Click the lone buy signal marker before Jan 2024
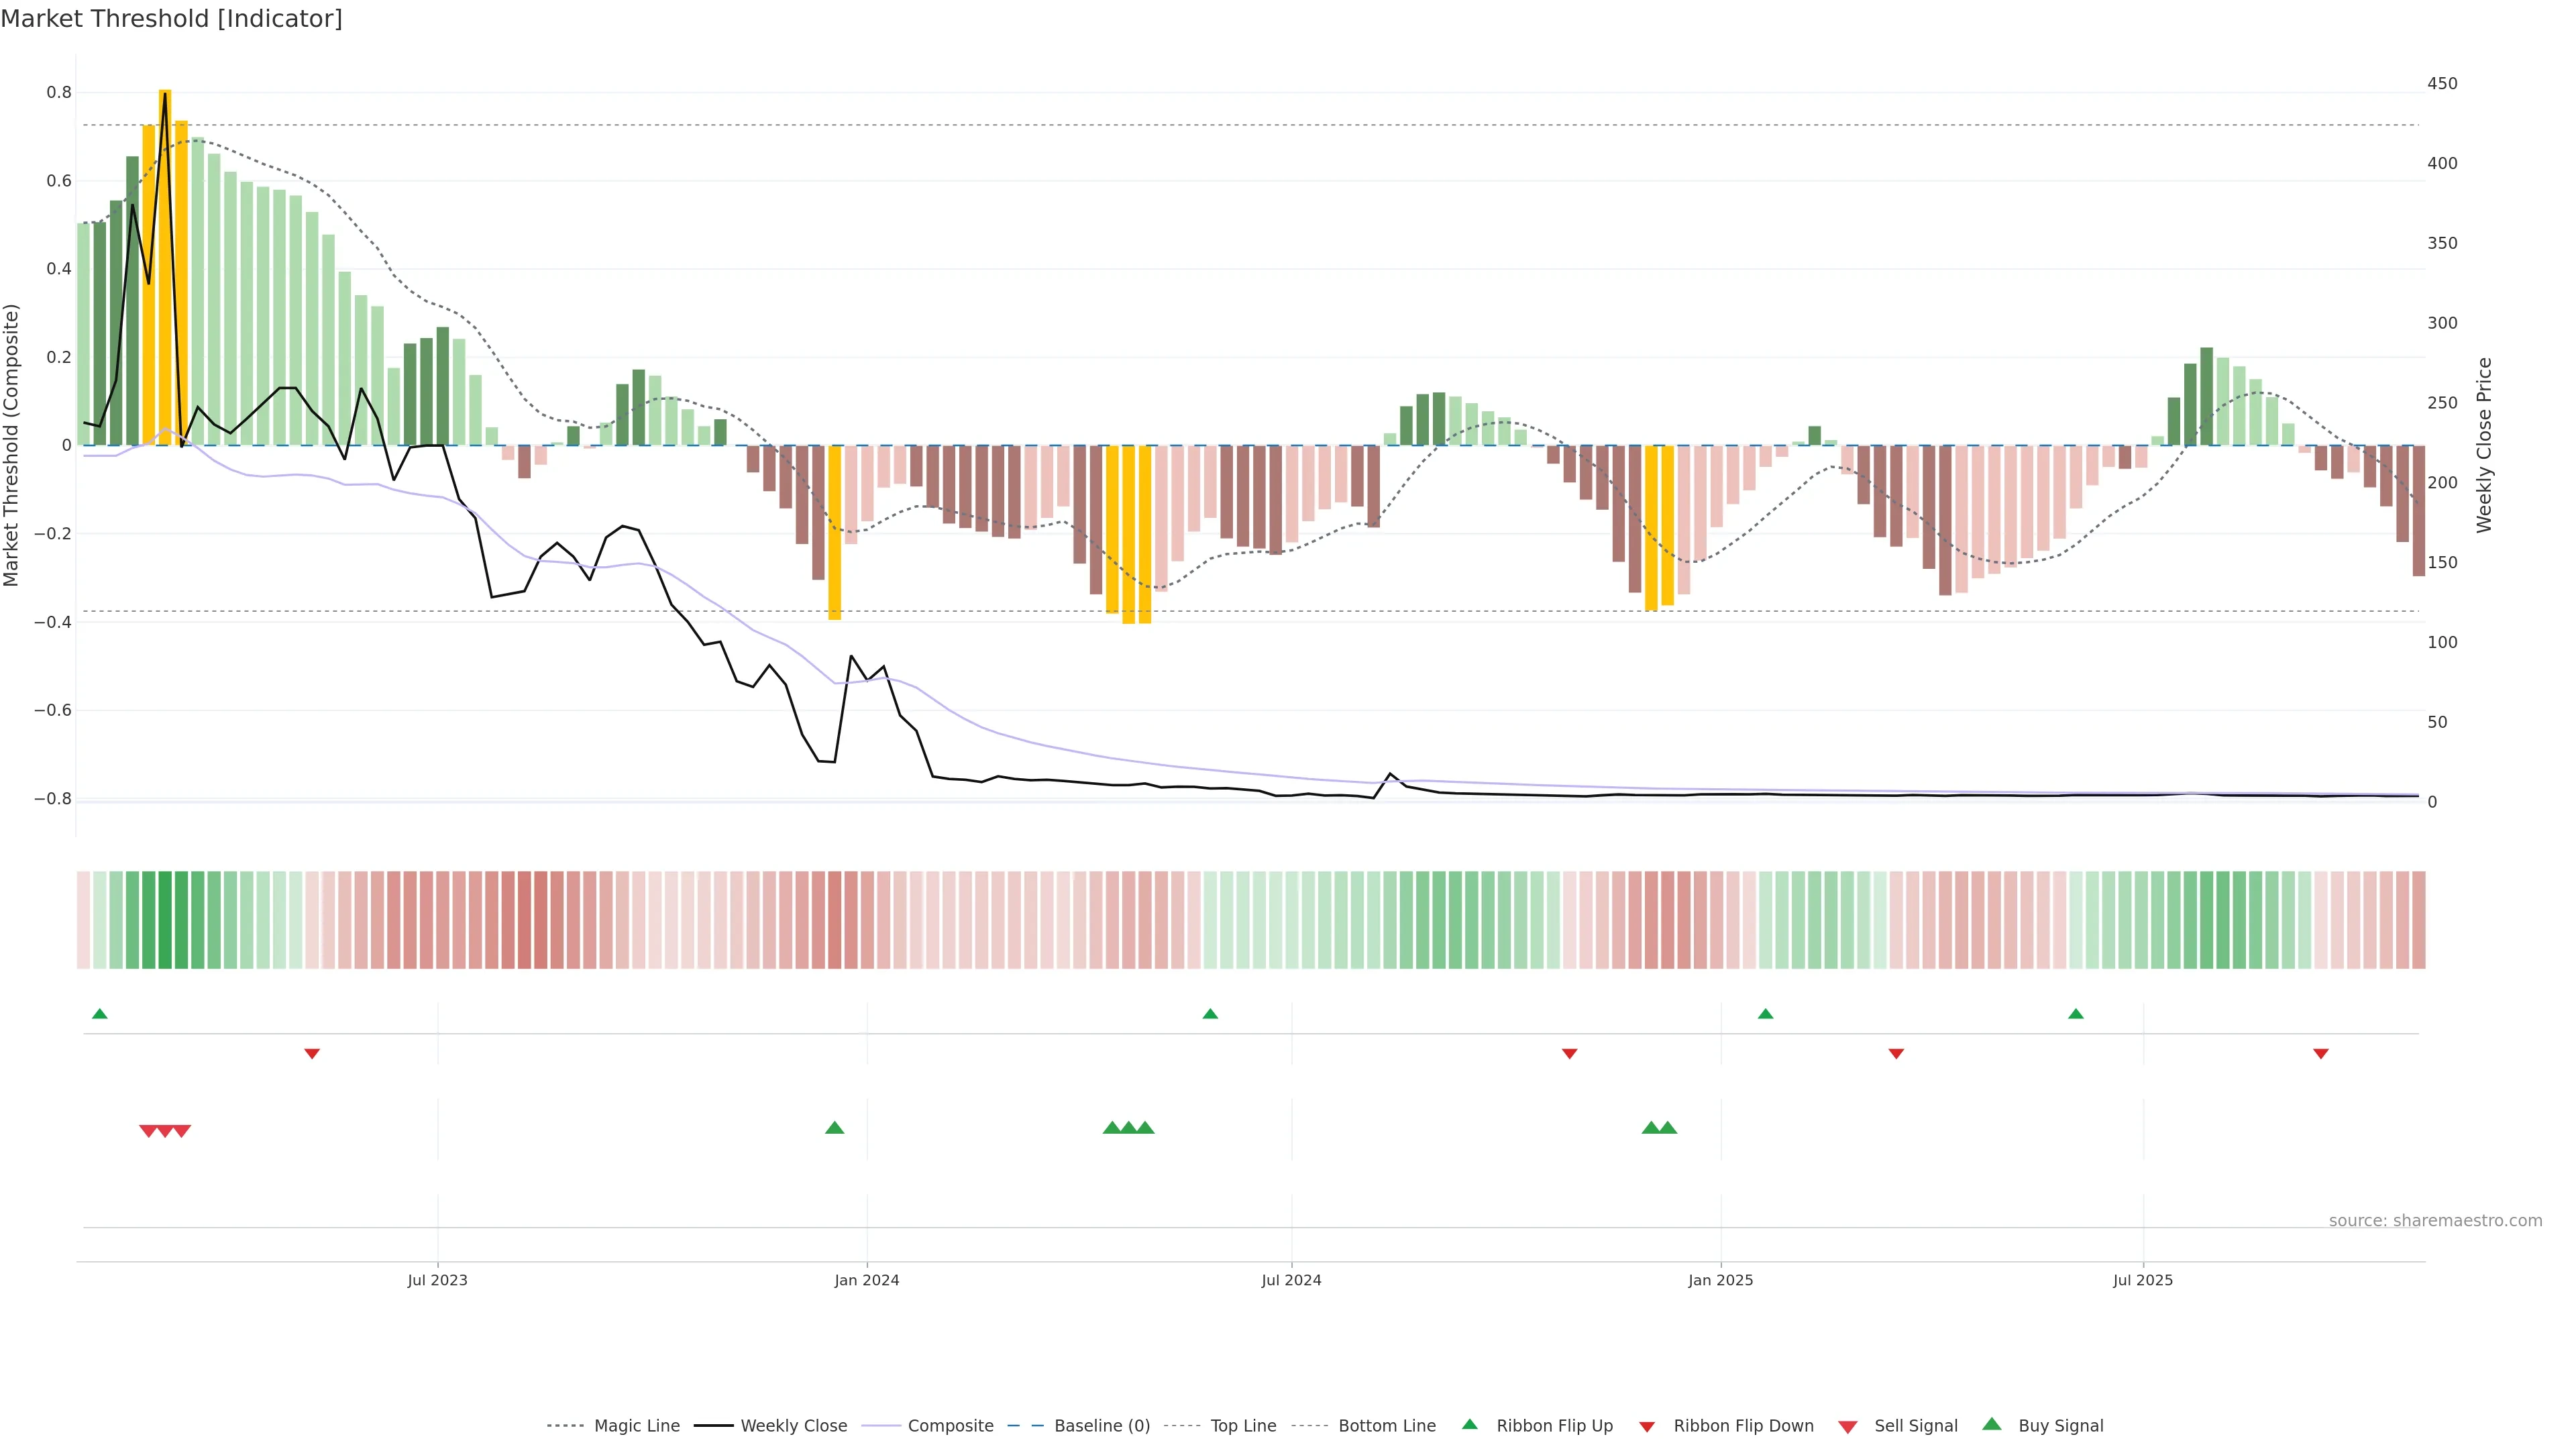This screenshot has height=1449, width=2576. (x=834, y=1128)
